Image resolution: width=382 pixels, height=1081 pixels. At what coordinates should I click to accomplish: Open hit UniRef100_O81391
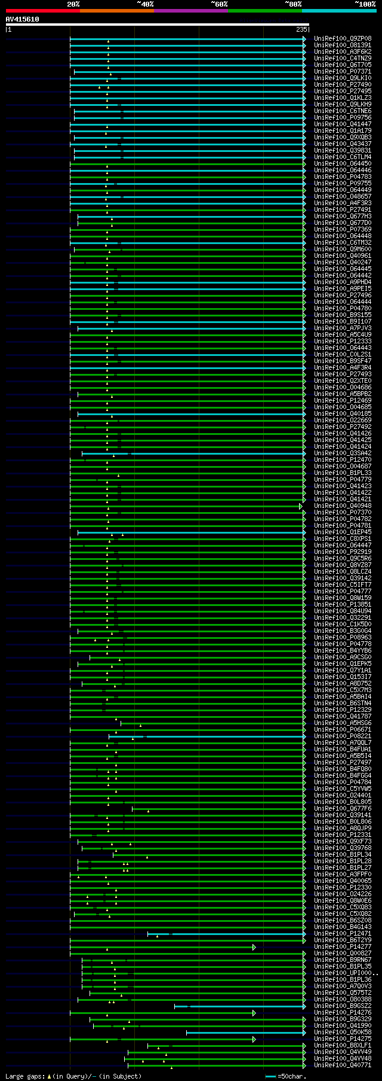click(343, 45)
